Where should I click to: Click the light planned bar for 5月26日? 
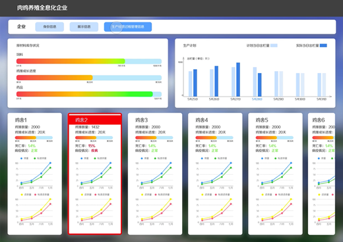[x=212, y=83]
